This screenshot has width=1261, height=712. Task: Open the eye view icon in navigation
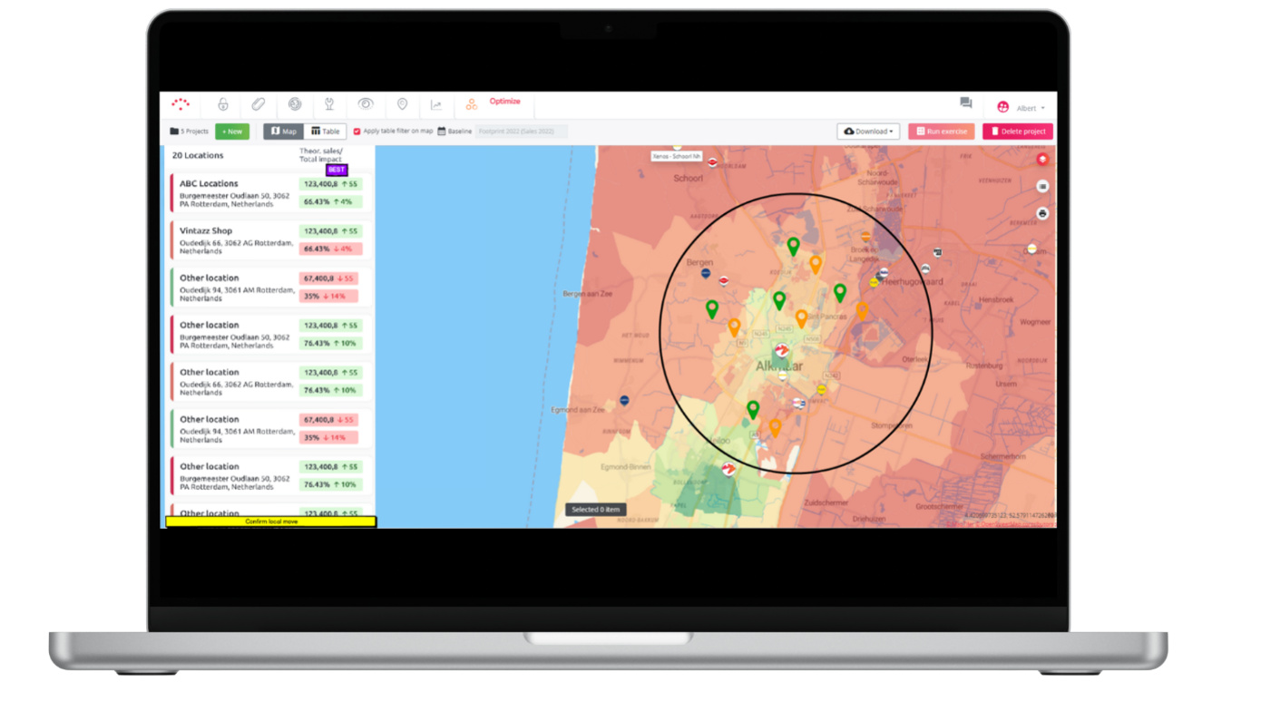[x=366, y=105]
